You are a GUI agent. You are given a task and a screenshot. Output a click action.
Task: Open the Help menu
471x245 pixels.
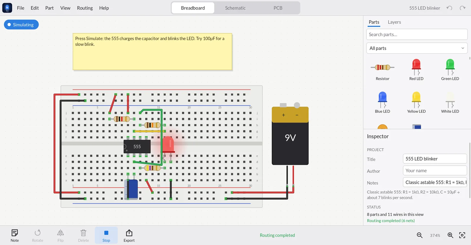(x=104, y=8)
